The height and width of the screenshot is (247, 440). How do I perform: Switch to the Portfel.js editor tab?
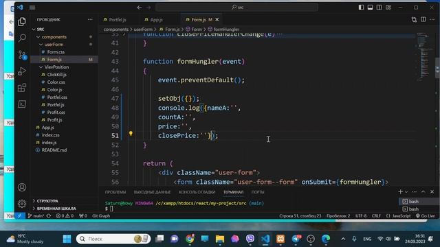pyautogui.click(x=115, y=20)
